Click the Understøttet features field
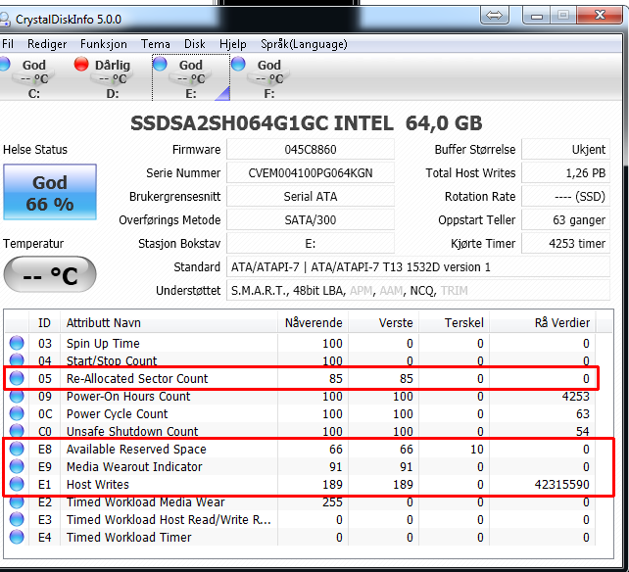Screen dimensions: 629x572 pyautogui.click(x=418, y=291)
